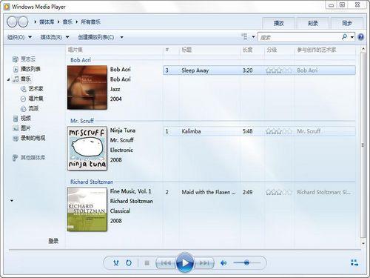Click the Ninja Tuna album cover
Image resolution: width=370 pixels, height=278 pixels.
(87, 148)
